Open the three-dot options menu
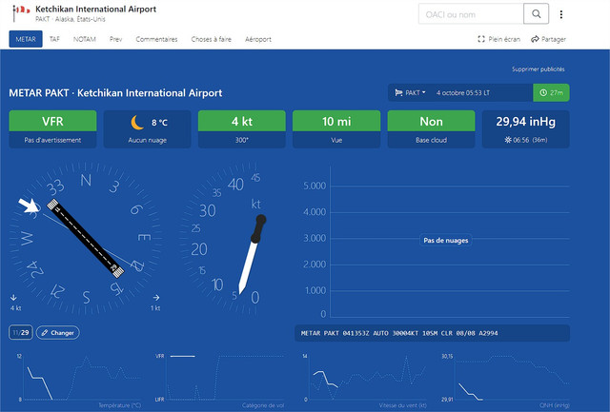 point(561,14)
